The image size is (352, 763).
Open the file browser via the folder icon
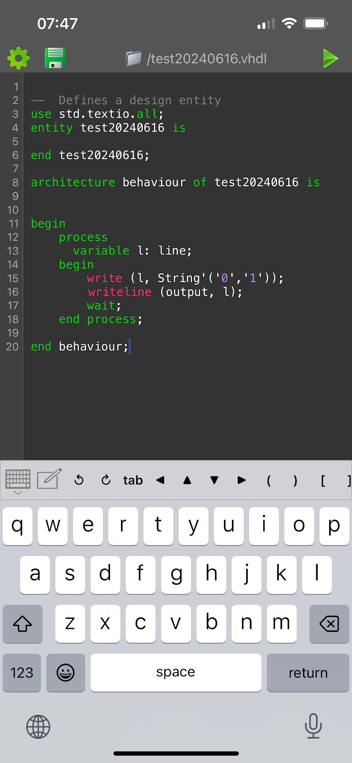pos(134,59)
